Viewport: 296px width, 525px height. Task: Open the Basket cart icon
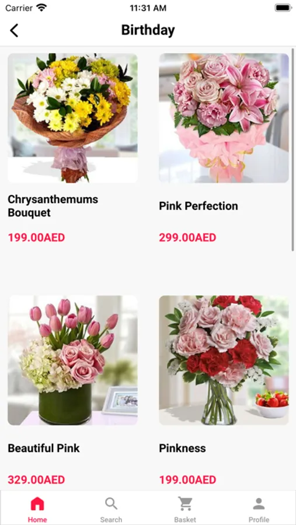tap(185, 503)
